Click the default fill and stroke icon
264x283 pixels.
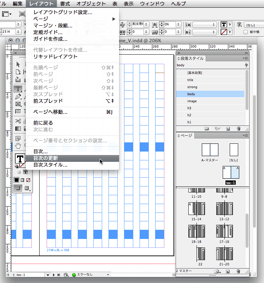pos(17,166)
